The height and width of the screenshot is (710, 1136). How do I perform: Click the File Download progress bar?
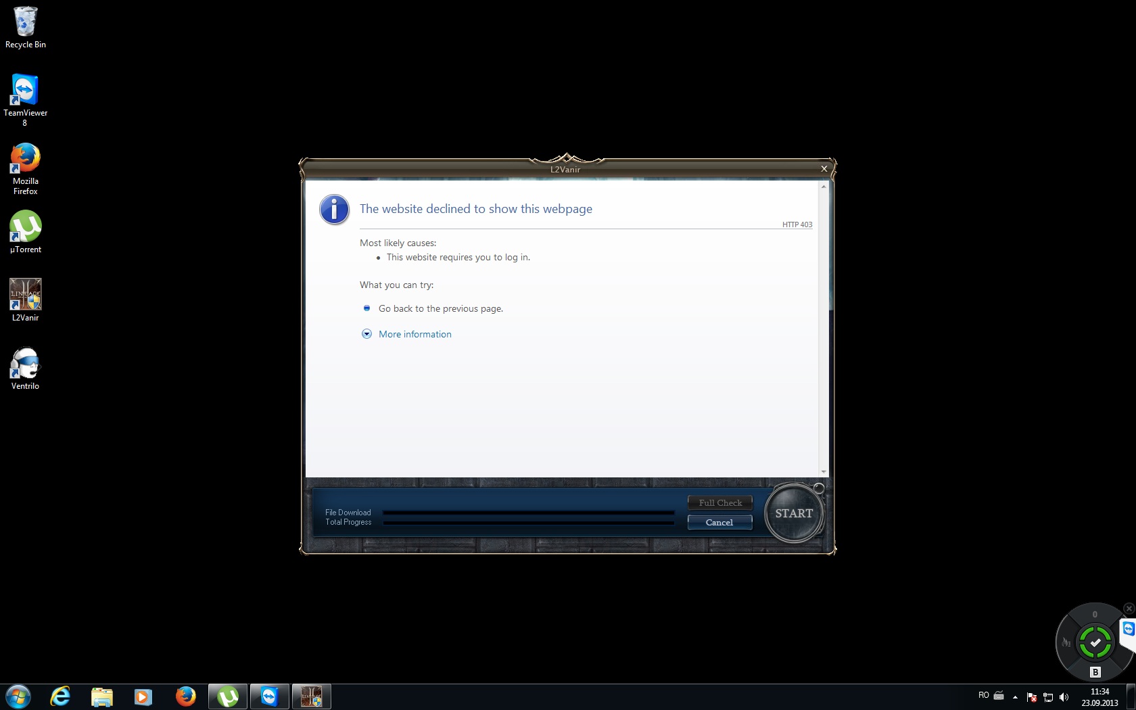pos(528,513)
